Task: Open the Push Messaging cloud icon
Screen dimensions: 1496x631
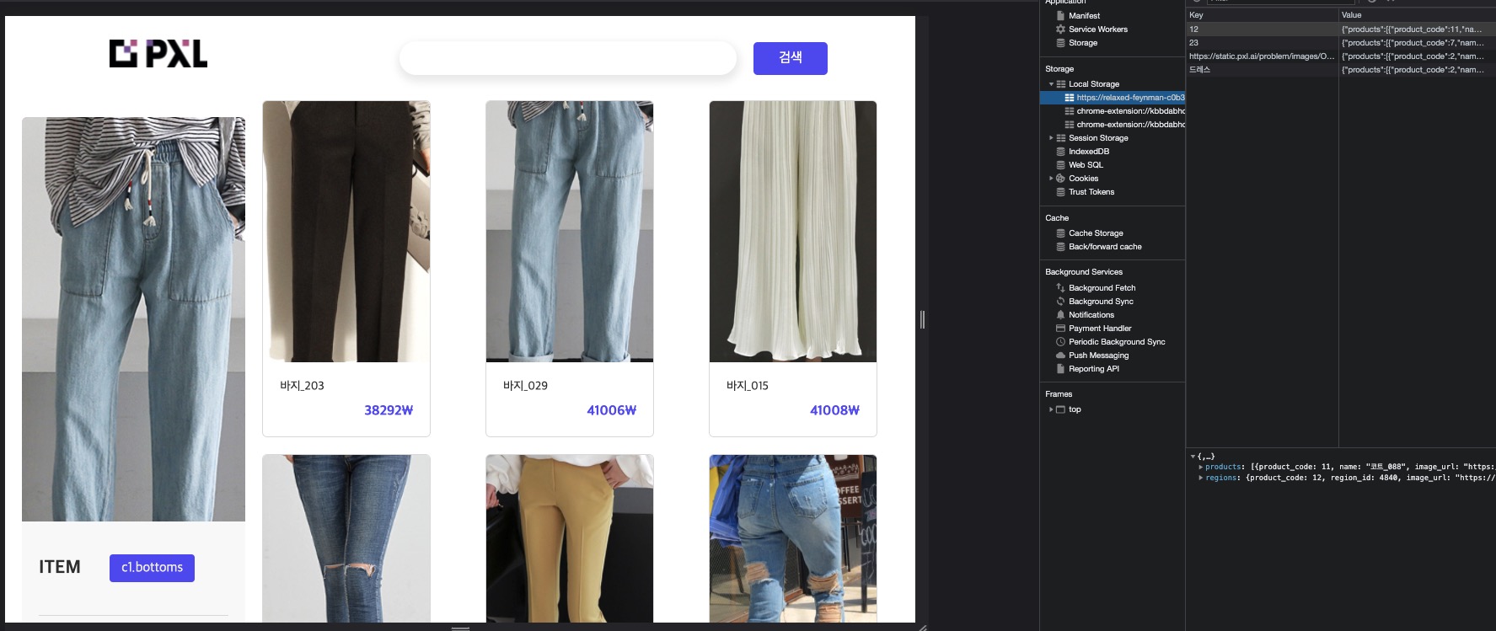Action: (x=1060, y=356)
